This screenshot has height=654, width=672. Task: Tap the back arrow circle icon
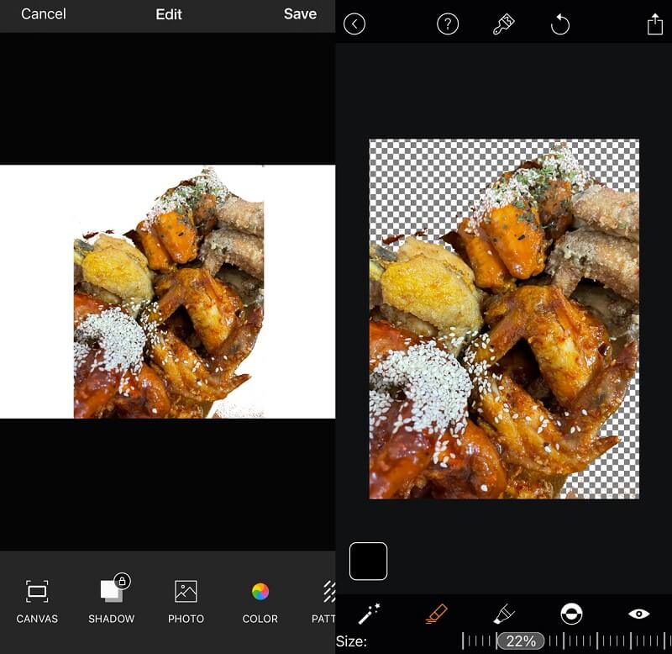click(x=354, y=24)
